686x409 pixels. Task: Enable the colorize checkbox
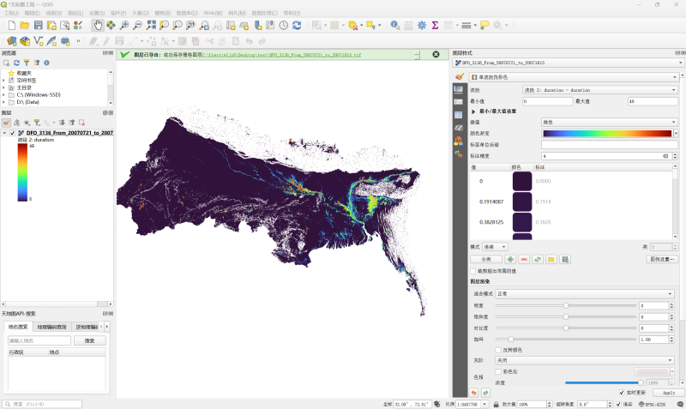(498, 371)
